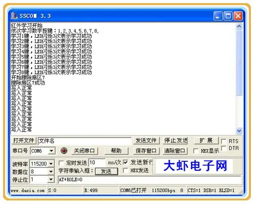255x204 pixels.
Task: Click the scrollbar up arrow
Action: (239, 27)
